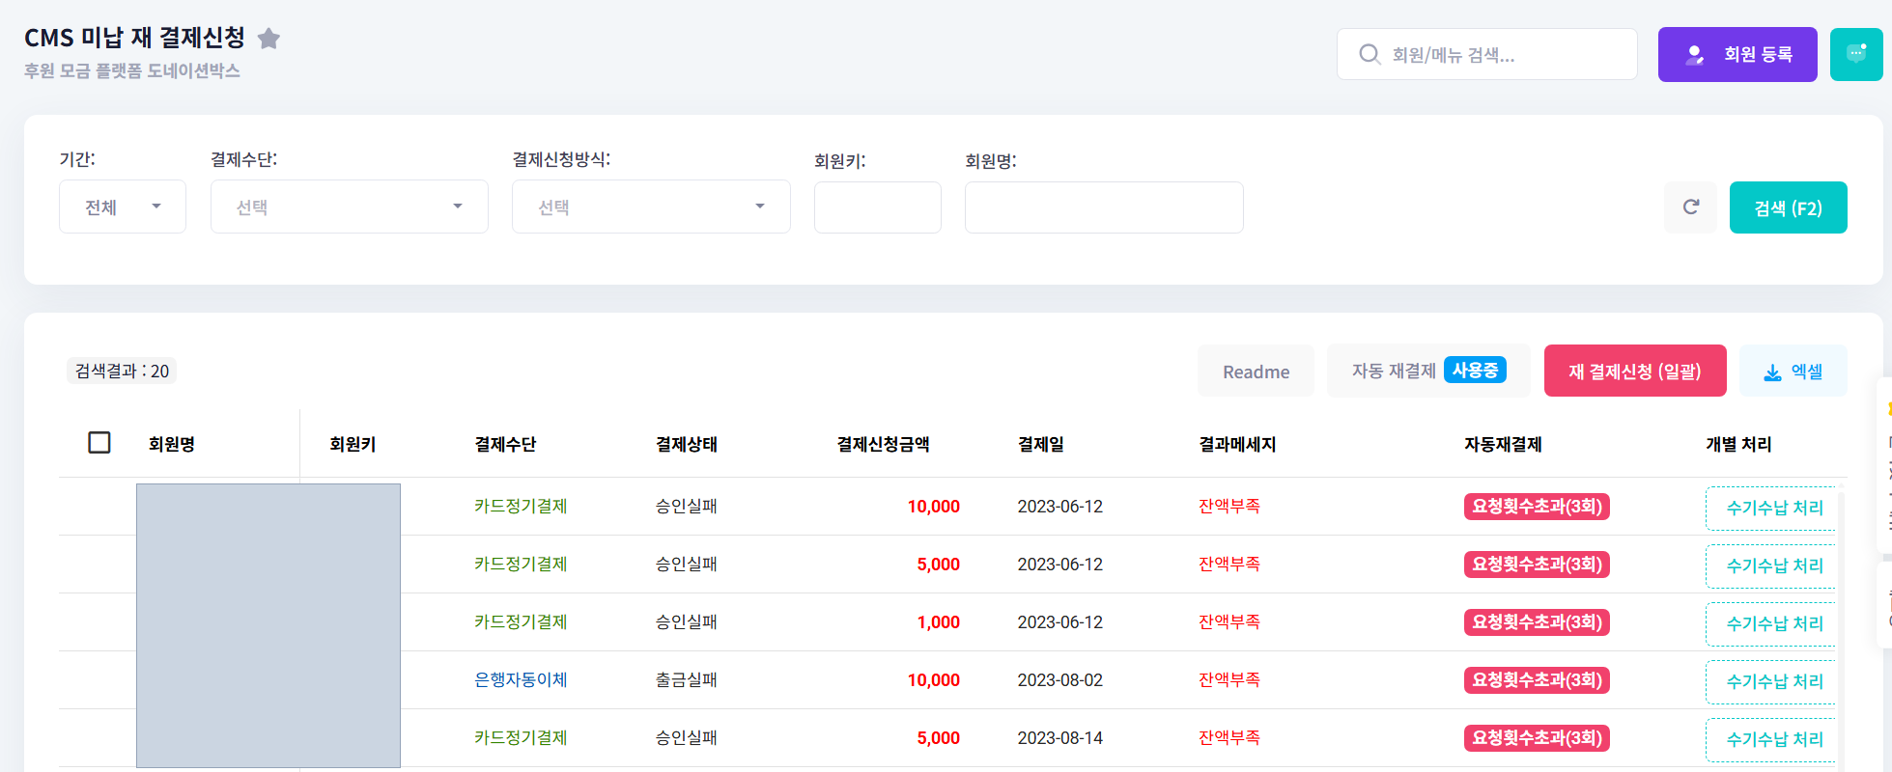Click the 자동재결제 column header
Screen dimensions: 1892x772
coord(1503,444)
